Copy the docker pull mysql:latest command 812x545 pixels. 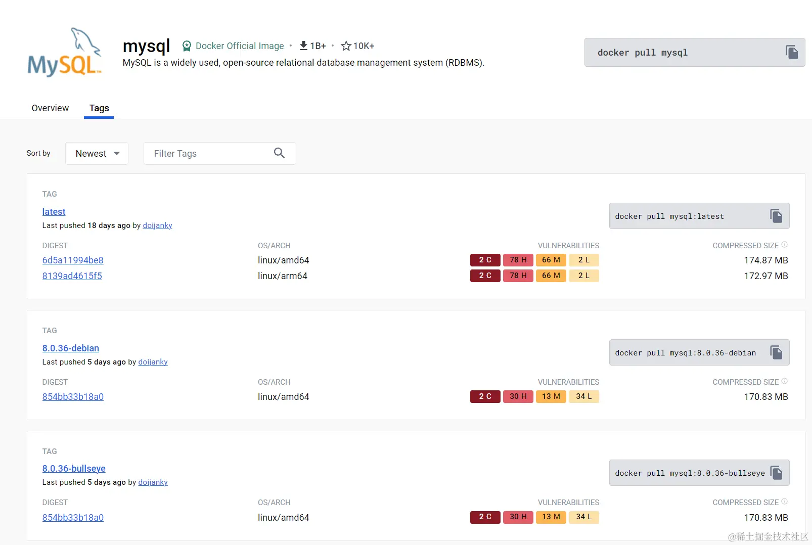pyautogui.click(x=776, y=216)
